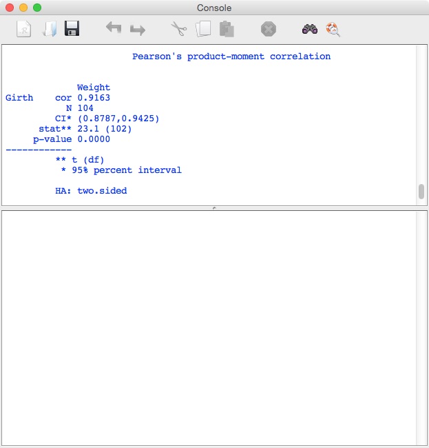
Task: Click the "HA: two.sided" line
Action: [x=91, y=190]
